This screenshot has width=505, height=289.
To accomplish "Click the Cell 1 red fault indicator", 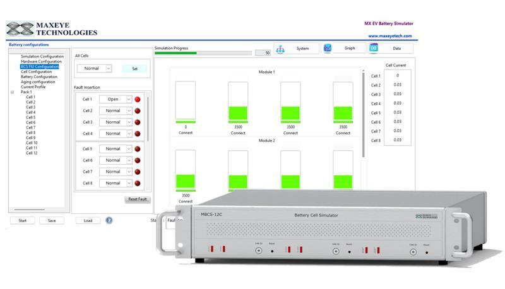I will tap(138, 100).
